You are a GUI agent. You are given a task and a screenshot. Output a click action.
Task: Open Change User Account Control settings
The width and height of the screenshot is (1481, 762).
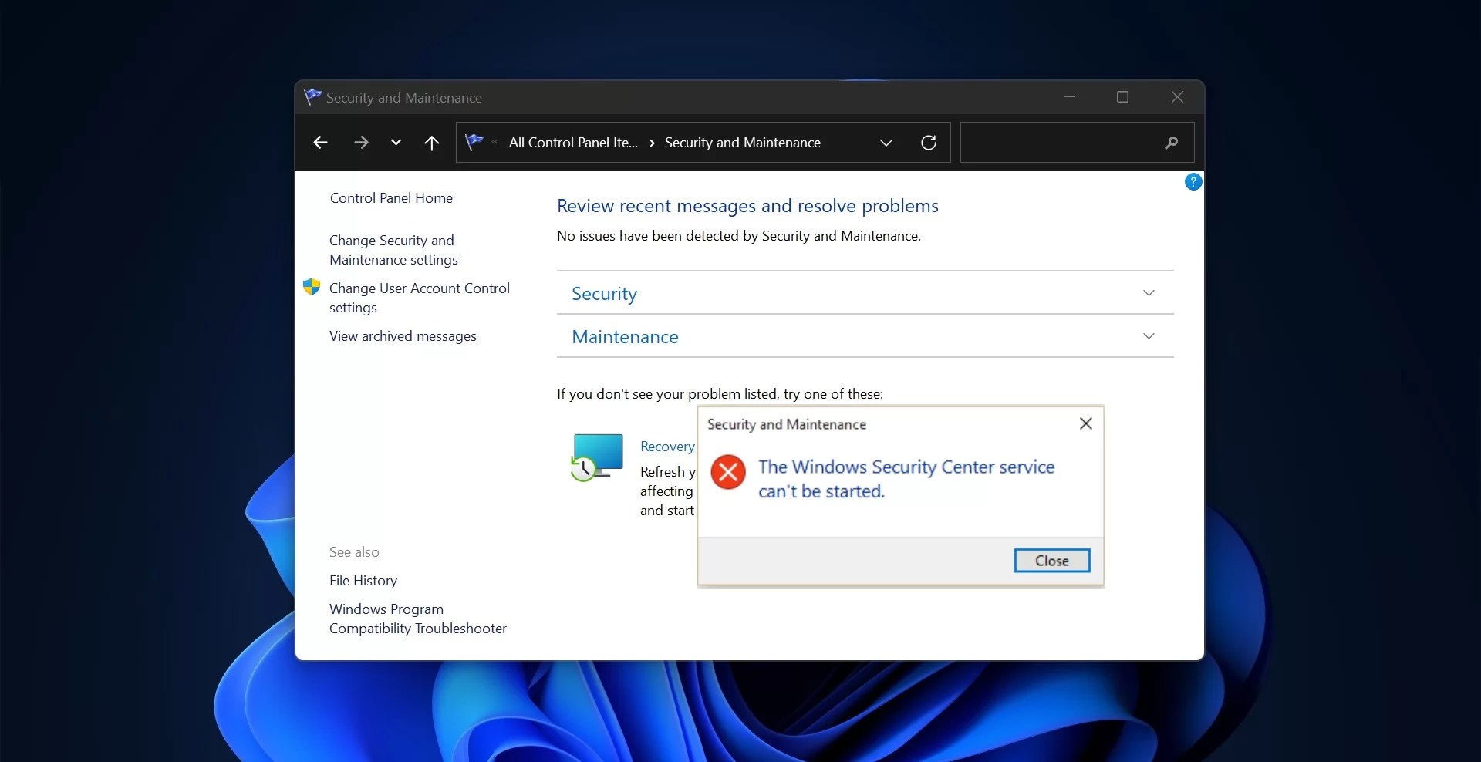click(420, 298)
